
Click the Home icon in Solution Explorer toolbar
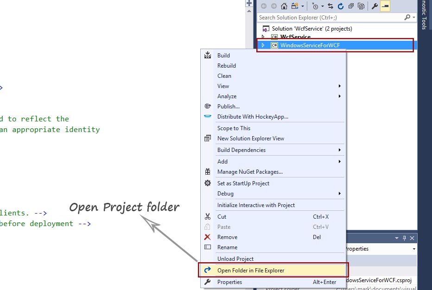(284, 6)
